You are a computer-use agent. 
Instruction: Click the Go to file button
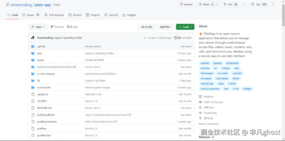[147, 27]
